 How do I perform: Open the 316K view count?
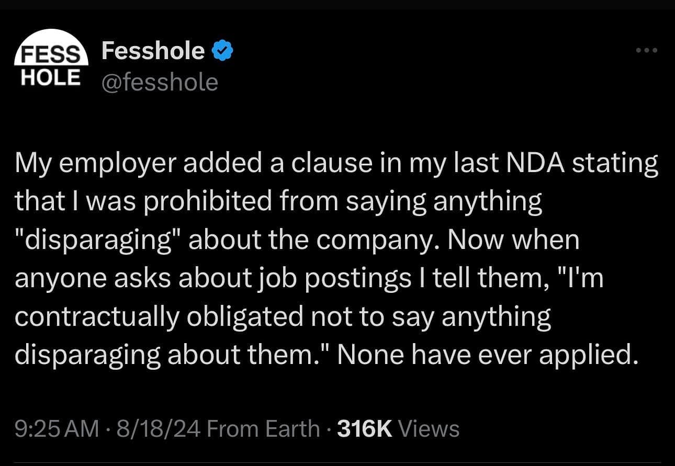(x=365, y=429)
